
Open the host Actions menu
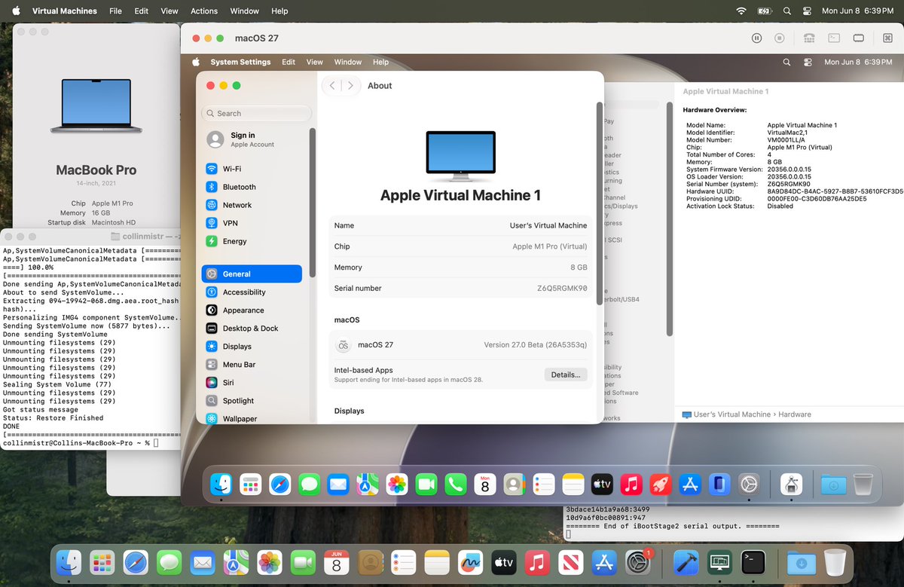pos(204,11)
